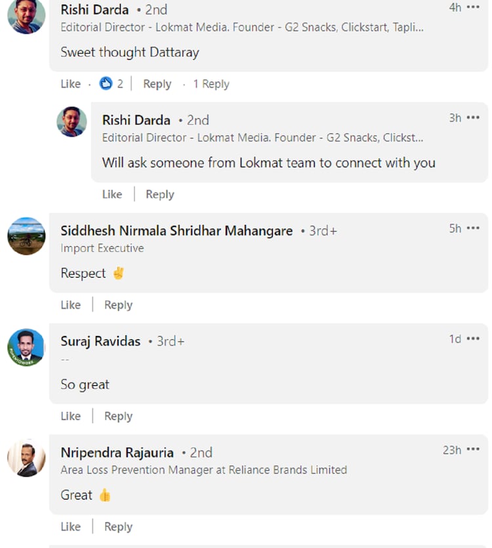Open more options on Siddhesh's Respect comment
Image resolution: width=492 pixels, height=548 pixels.
pyautogui.click(x=473, y=228)
